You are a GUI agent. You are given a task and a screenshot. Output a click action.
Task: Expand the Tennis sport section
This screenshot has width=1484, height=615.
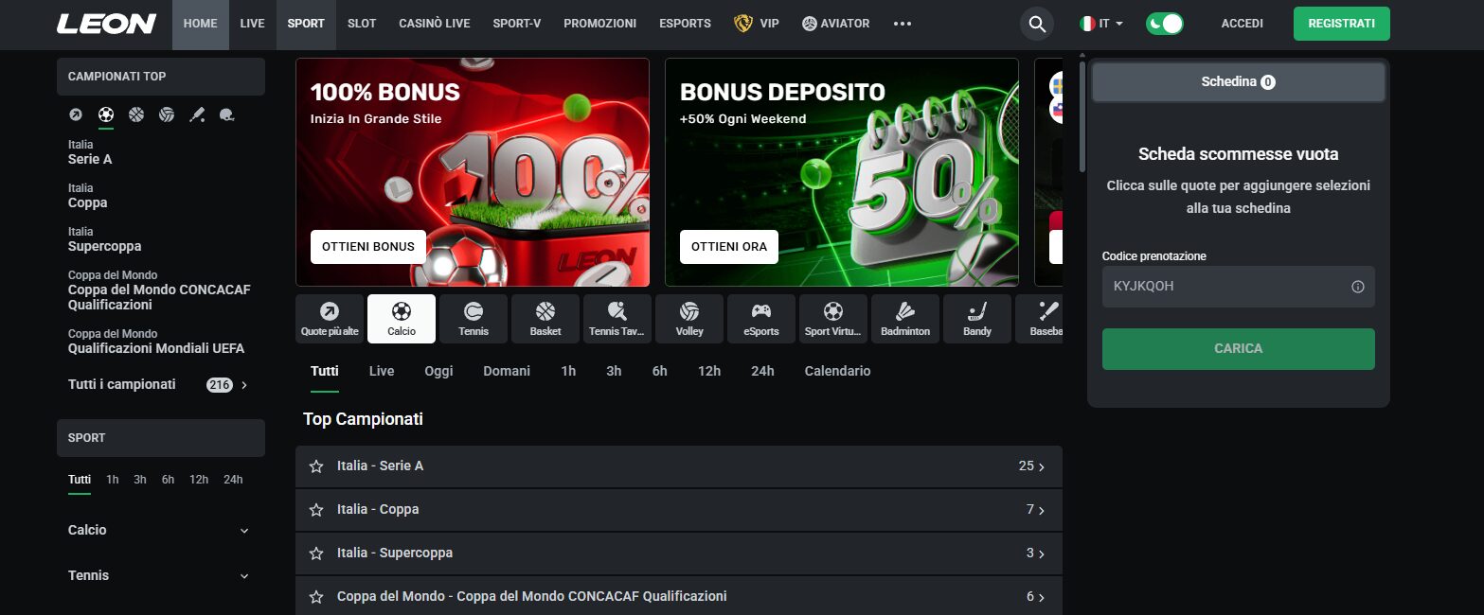point(159,576)
